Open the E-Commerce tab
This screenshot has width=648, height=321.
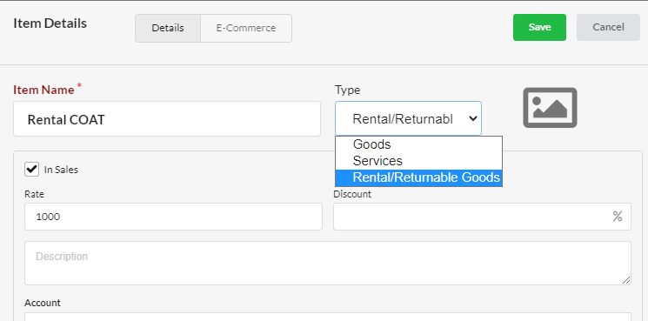[x=246, y=28]
